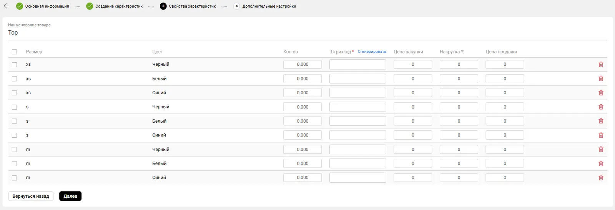
Task: Select the m Белый row checkbox
Action: [x=15, y=164]
